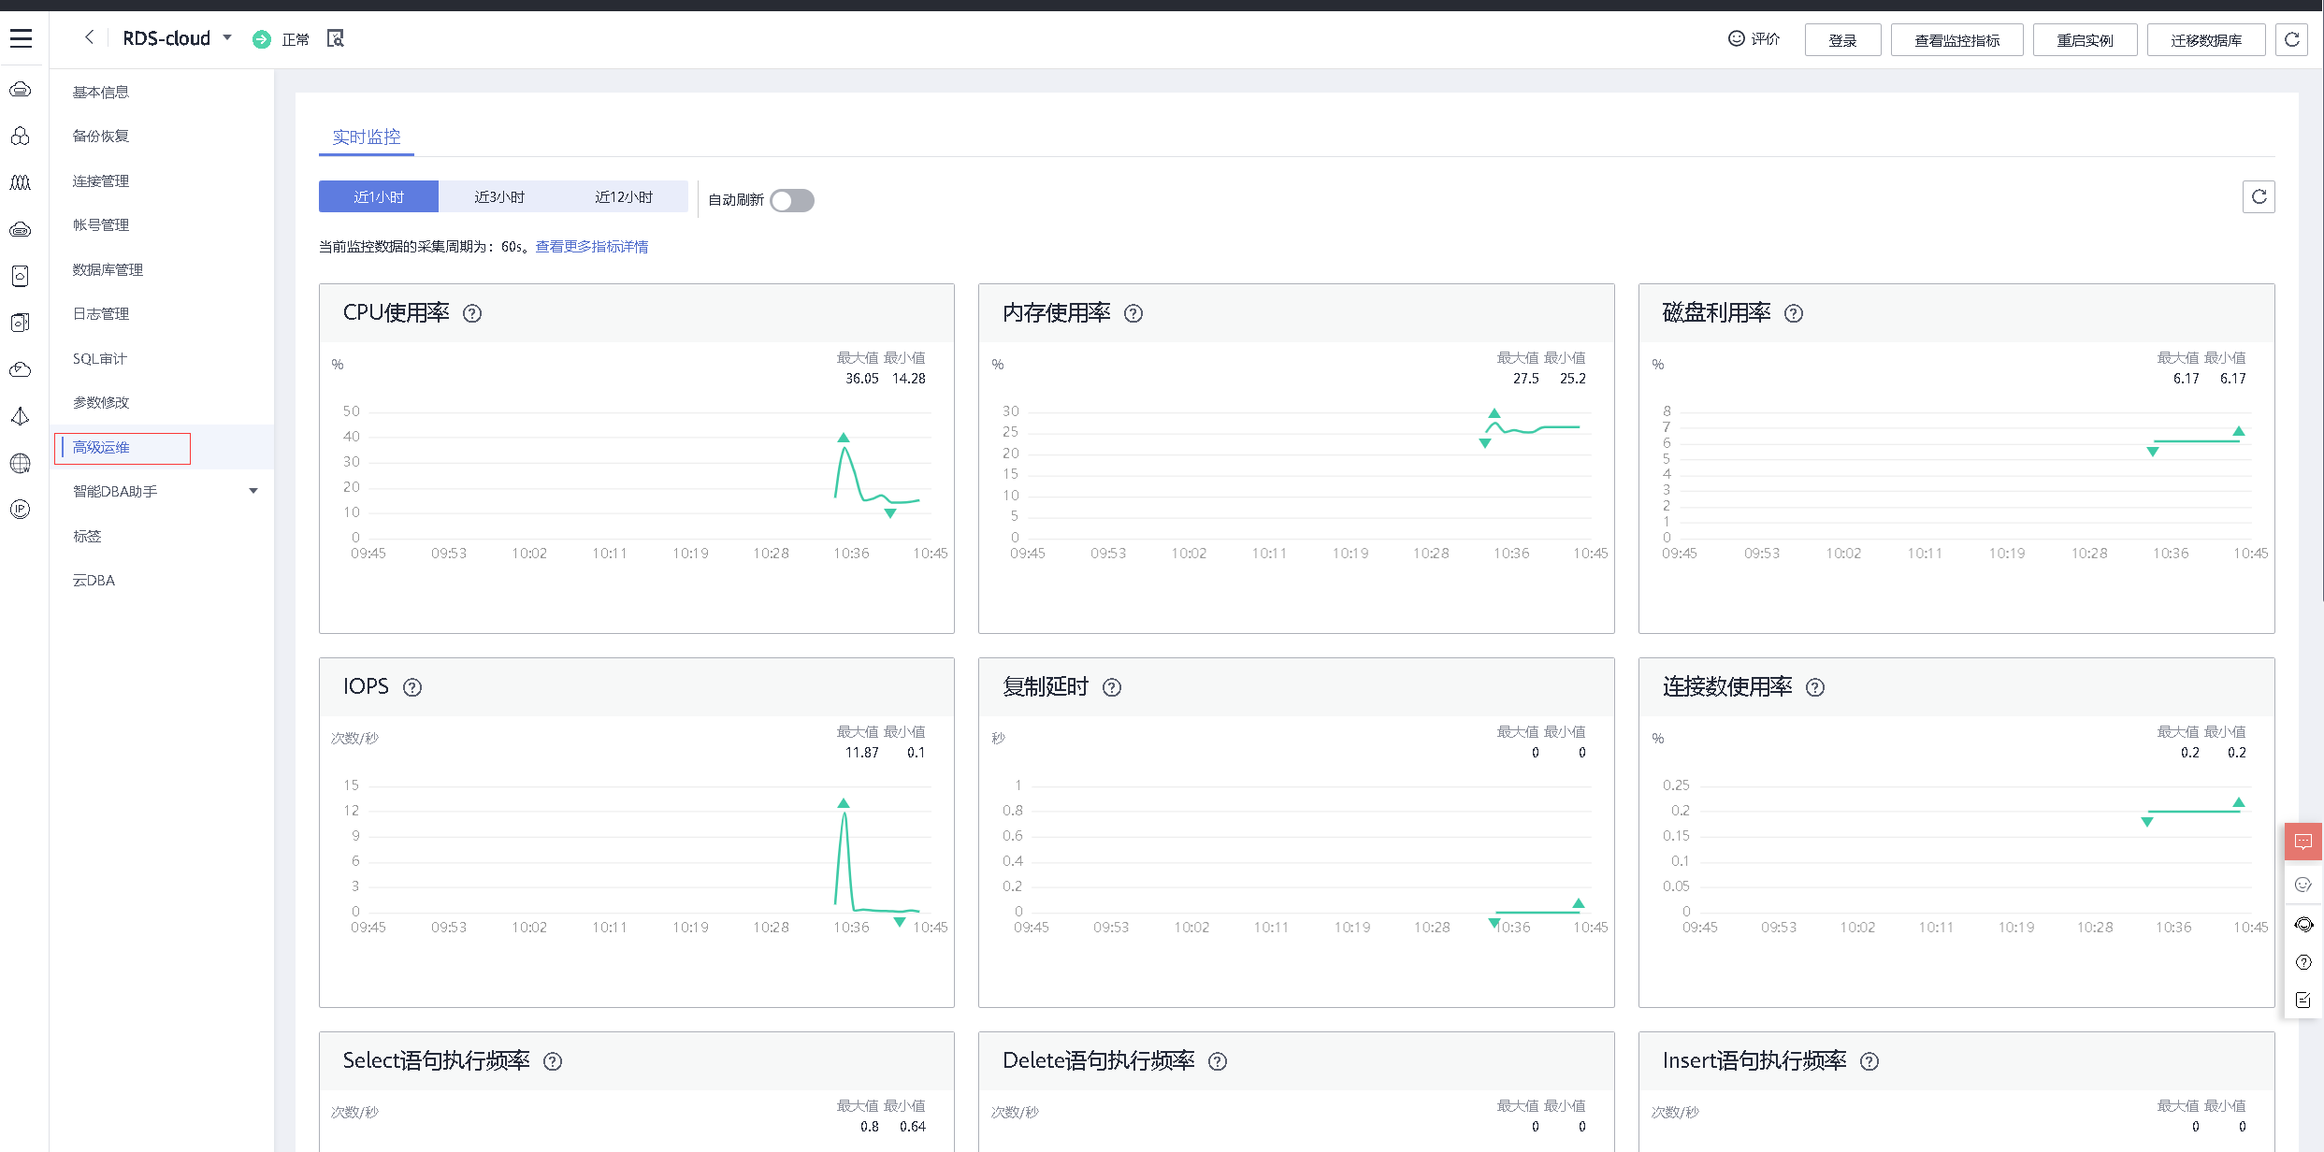Open the 查看更多指标详情 link
This screenshot has height=1152, width=2324.
(591, 247)
